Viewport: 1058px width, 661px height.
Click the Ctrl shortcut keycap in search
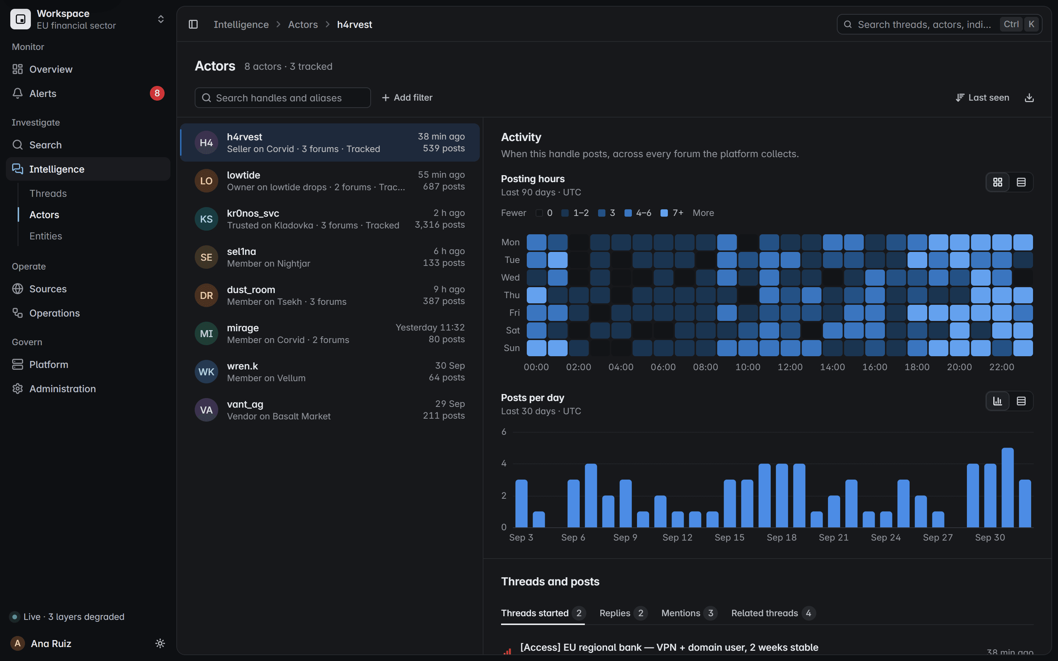click(1011, 25)
